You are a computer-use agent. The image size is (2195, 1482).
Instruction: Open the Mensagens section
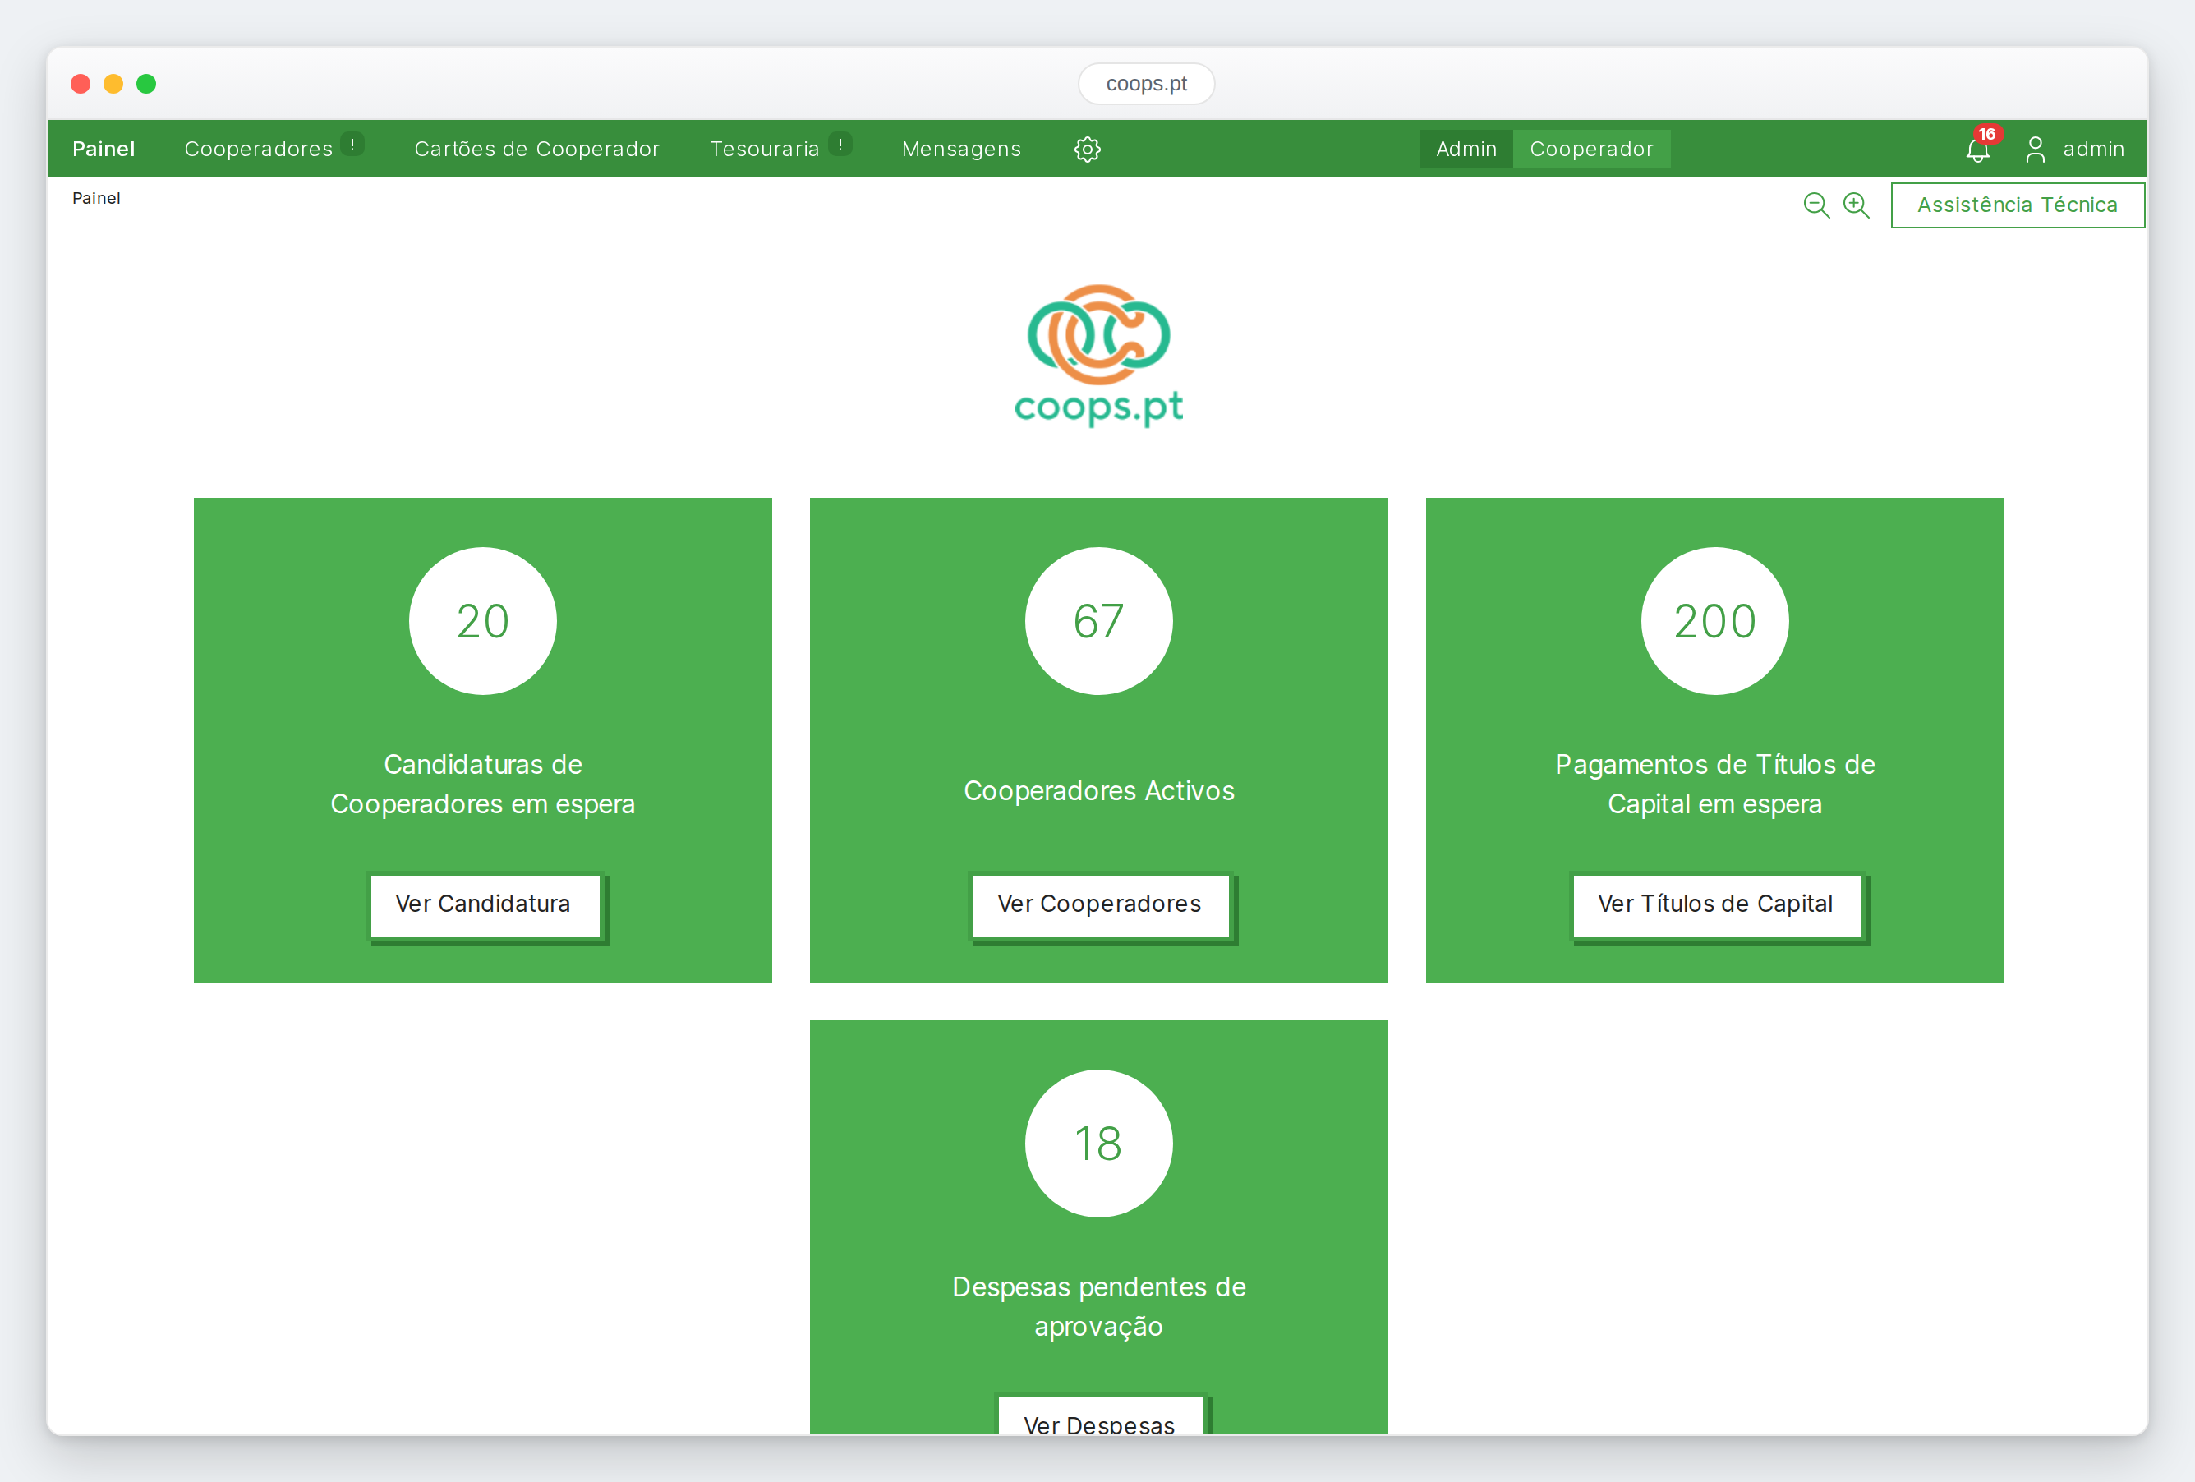(961, 150)
